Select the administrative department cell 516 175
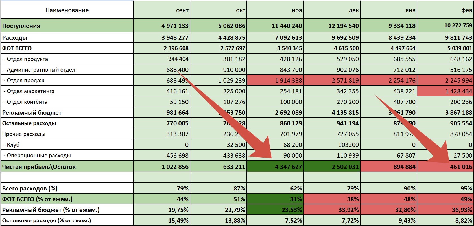This screenshot has width=474, height=226. [x=445, y=70]
